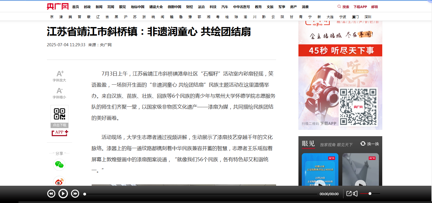
Task: Click the left QR code download image
Action: click(x=59, y=114)
